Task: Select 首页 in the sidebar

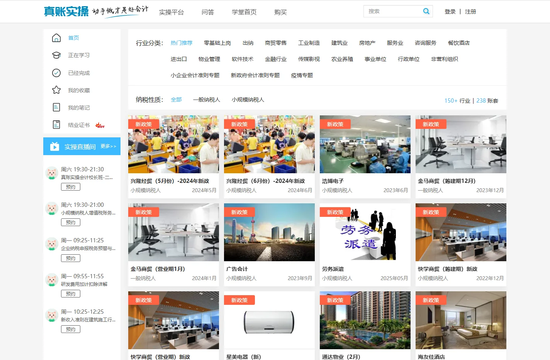Action: click(x=73, y=38)
